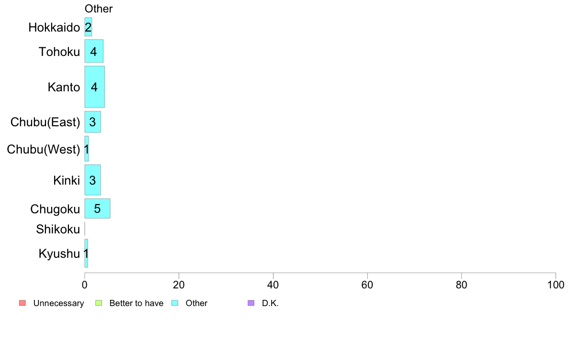Click the 100 axis tick label
This screenshot has width=569, height=352.
coord(556,285)
